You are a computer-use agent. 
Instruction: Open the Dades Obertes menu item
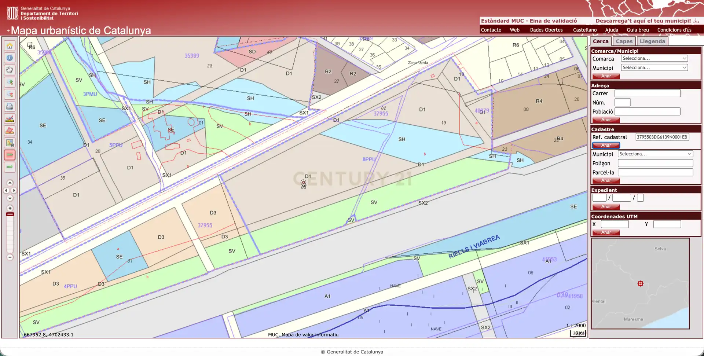point(546,30)
